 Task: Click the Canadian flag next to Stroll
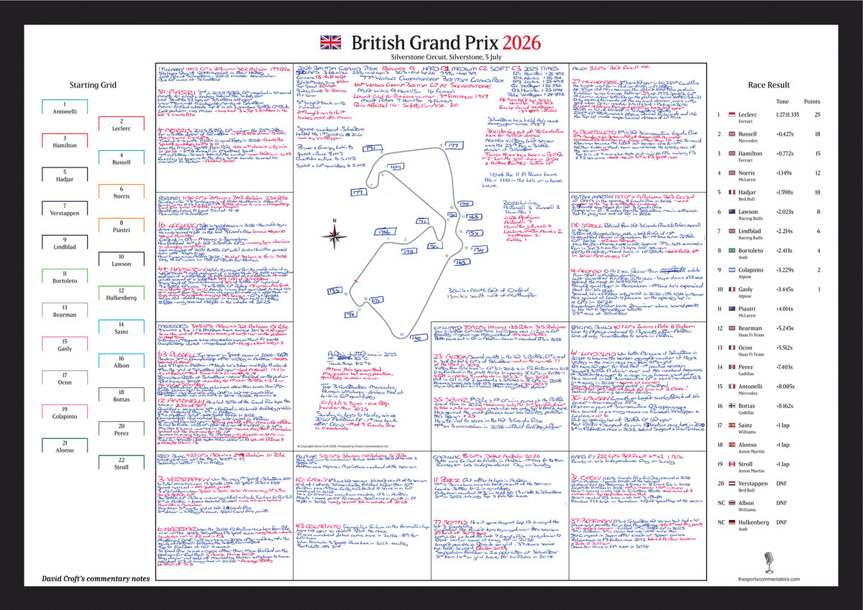pos(732,463)
